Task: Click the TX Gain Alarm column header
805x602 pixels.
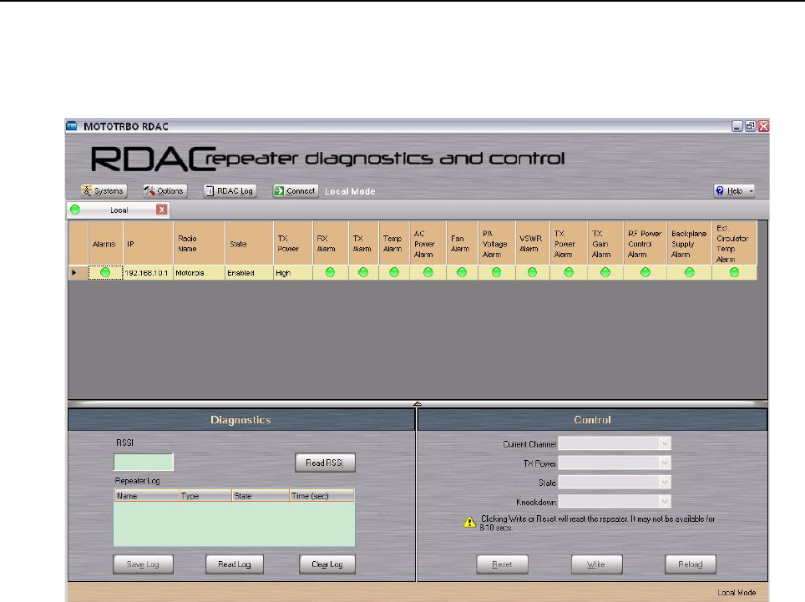Action: pos(605,243)
